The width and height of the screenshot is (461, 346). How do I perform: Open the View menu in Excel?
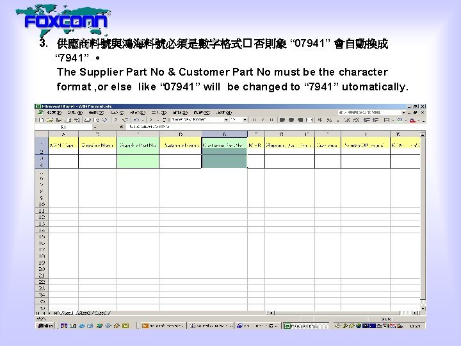coord(97,112)
